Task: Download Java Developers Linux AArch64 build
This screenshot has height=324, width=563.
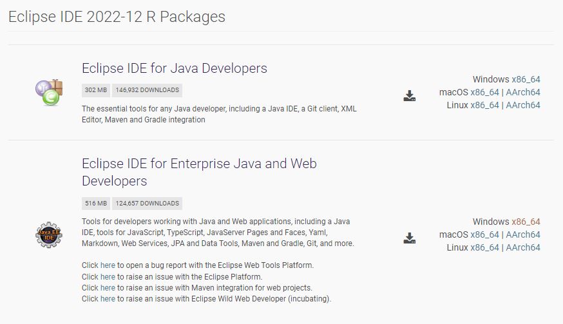Action: click(523, 105)
